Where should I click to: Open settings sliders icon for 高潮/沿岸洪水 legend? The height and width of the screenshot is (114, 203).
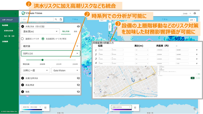coord(135,107)
